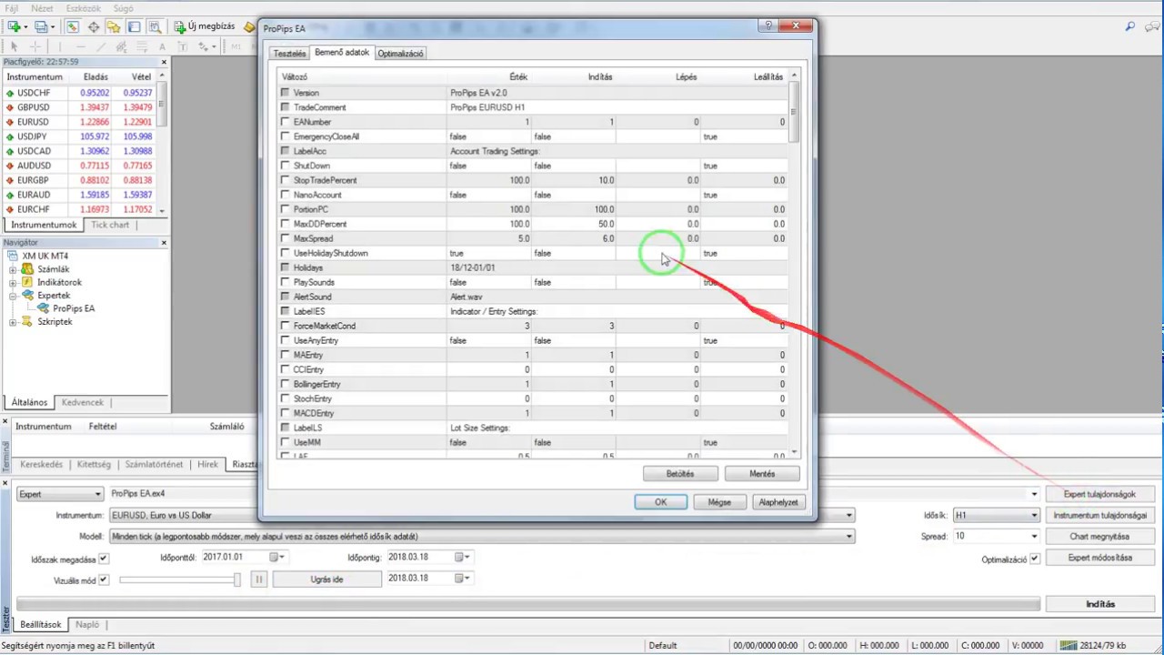The width and height of the screenshot is (1164, 655).
Task: Open the Expert type dropdown
Action: coord(60,494)
